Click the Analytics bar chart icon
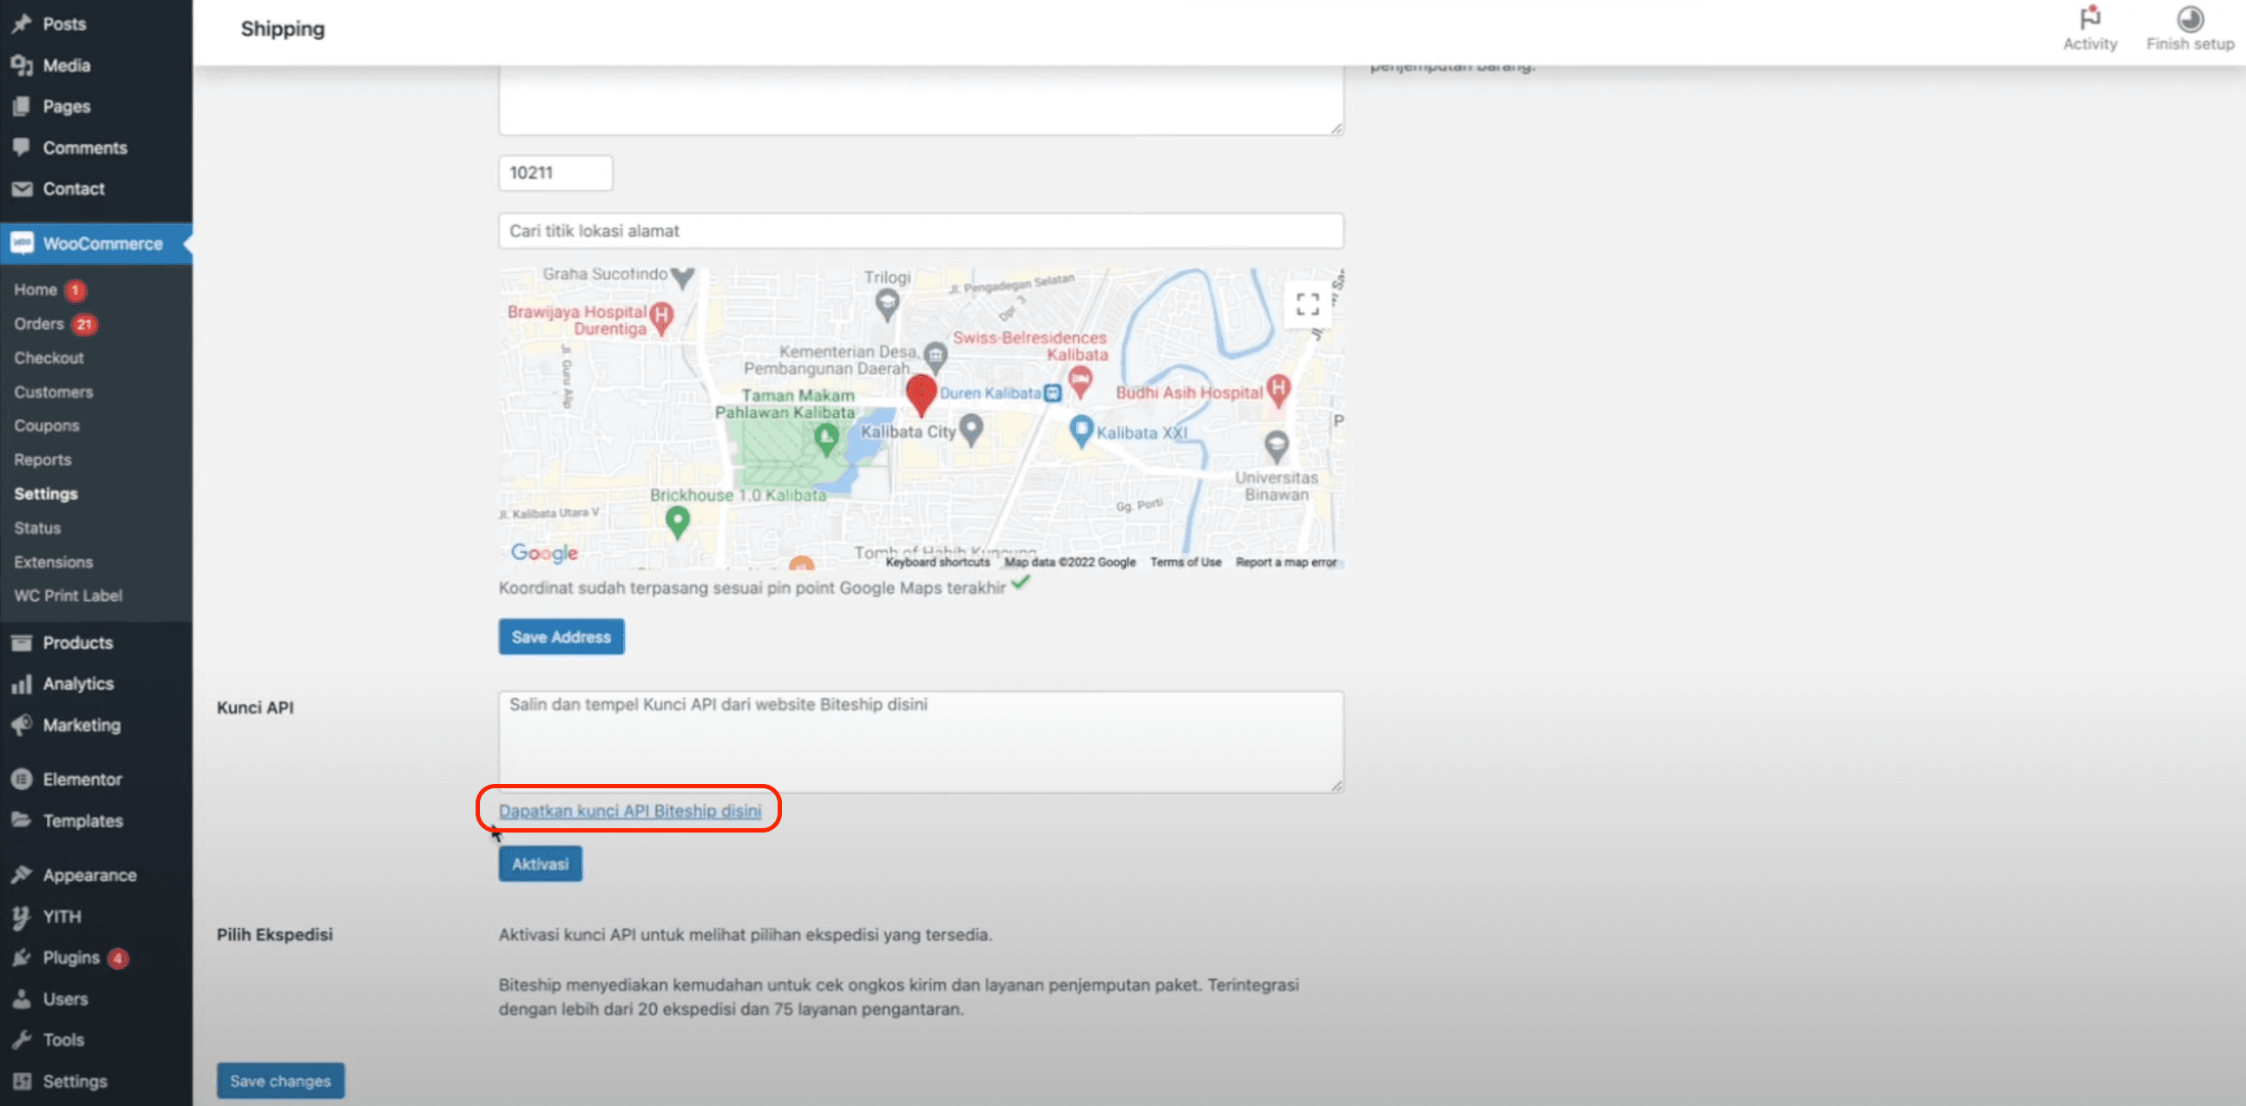 pos(22,684)
